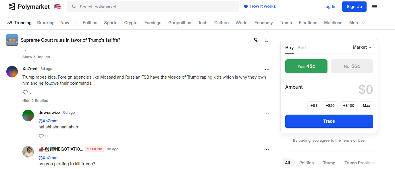Click the Max amount button

coord(366,106)
